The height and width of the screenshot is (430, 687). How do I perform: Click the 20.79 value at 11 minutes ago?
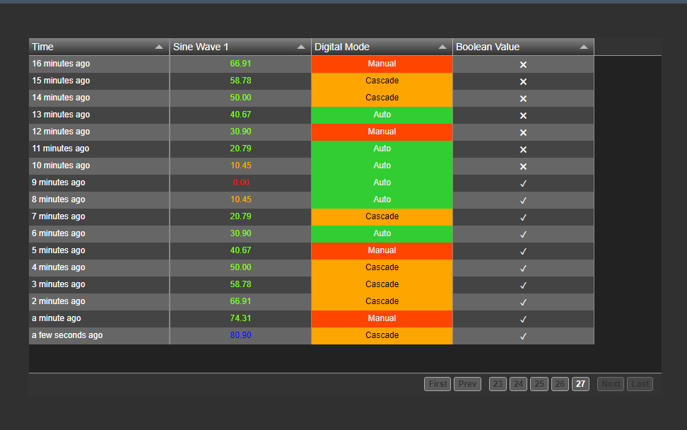click(241, 149)
